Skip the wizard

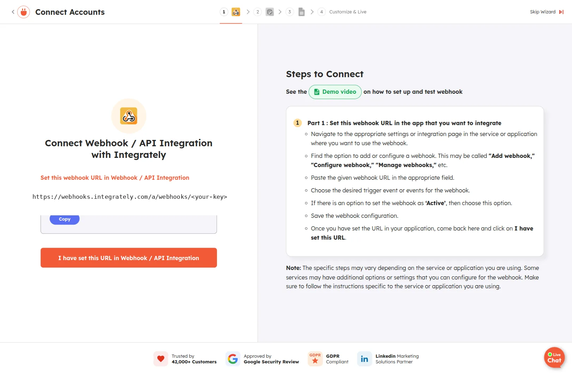pyautogui.click(x=543, y=12)
